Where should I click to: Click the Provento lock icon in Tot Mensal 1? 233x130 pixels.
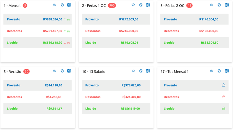click(223, 85)
